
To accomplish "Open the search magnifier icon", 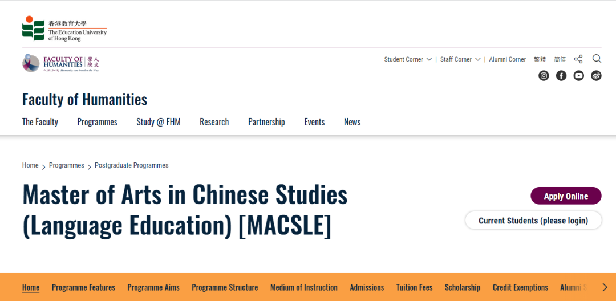I will coord(597,59).
